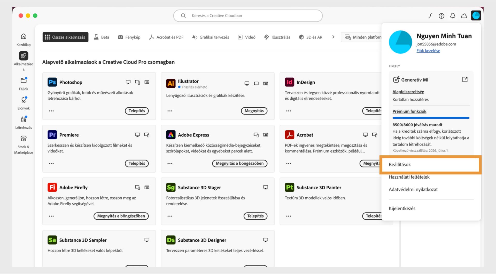Viewport: 496px width, 274px height.
Task: Switch to the 3D és AR tab
Action: [x=311, y=37]
